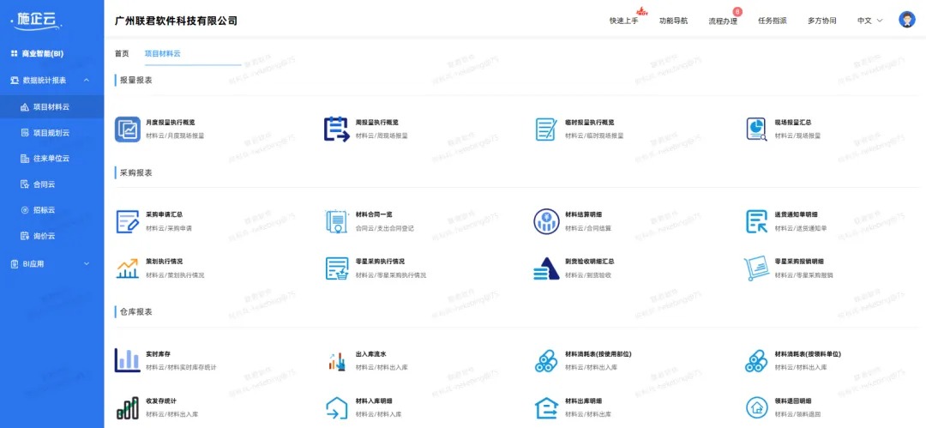This screenshot has height=428, width=926.
Task: Open 流程办理 in the top bar
Action: [x=723, y=21]
